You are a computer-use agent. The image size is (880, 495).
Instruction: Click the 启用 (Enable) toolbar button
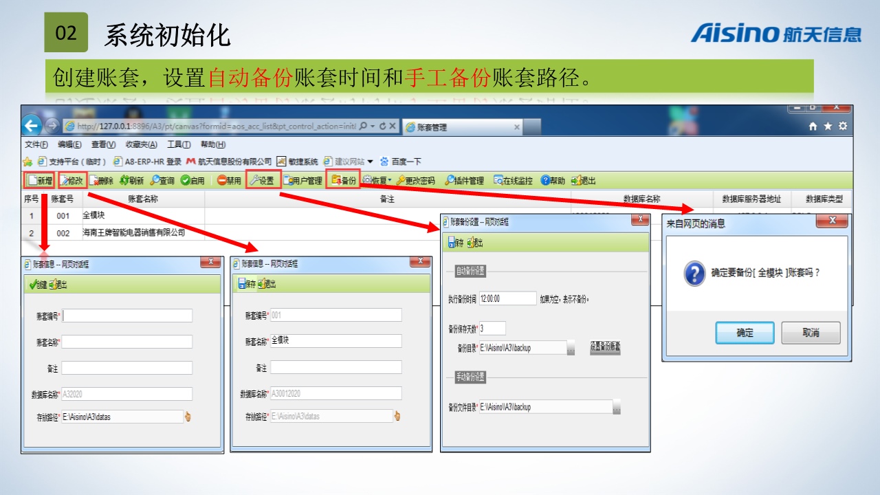192,181
